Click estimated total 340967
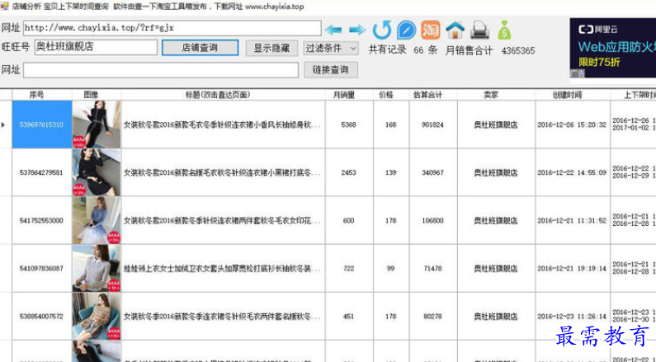 [433, 172]
